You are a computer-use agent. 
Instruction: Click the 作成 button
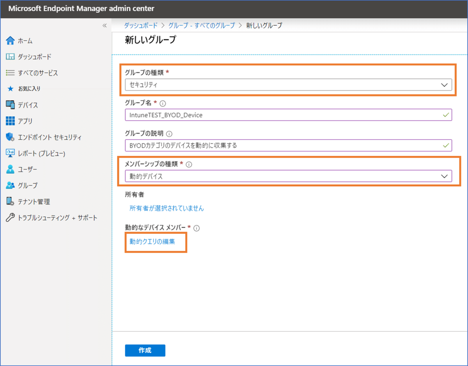pyautogui.click(x=145, y=350)
